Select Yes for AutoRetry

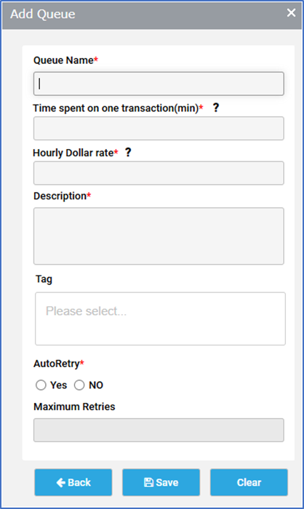(41, 385)
